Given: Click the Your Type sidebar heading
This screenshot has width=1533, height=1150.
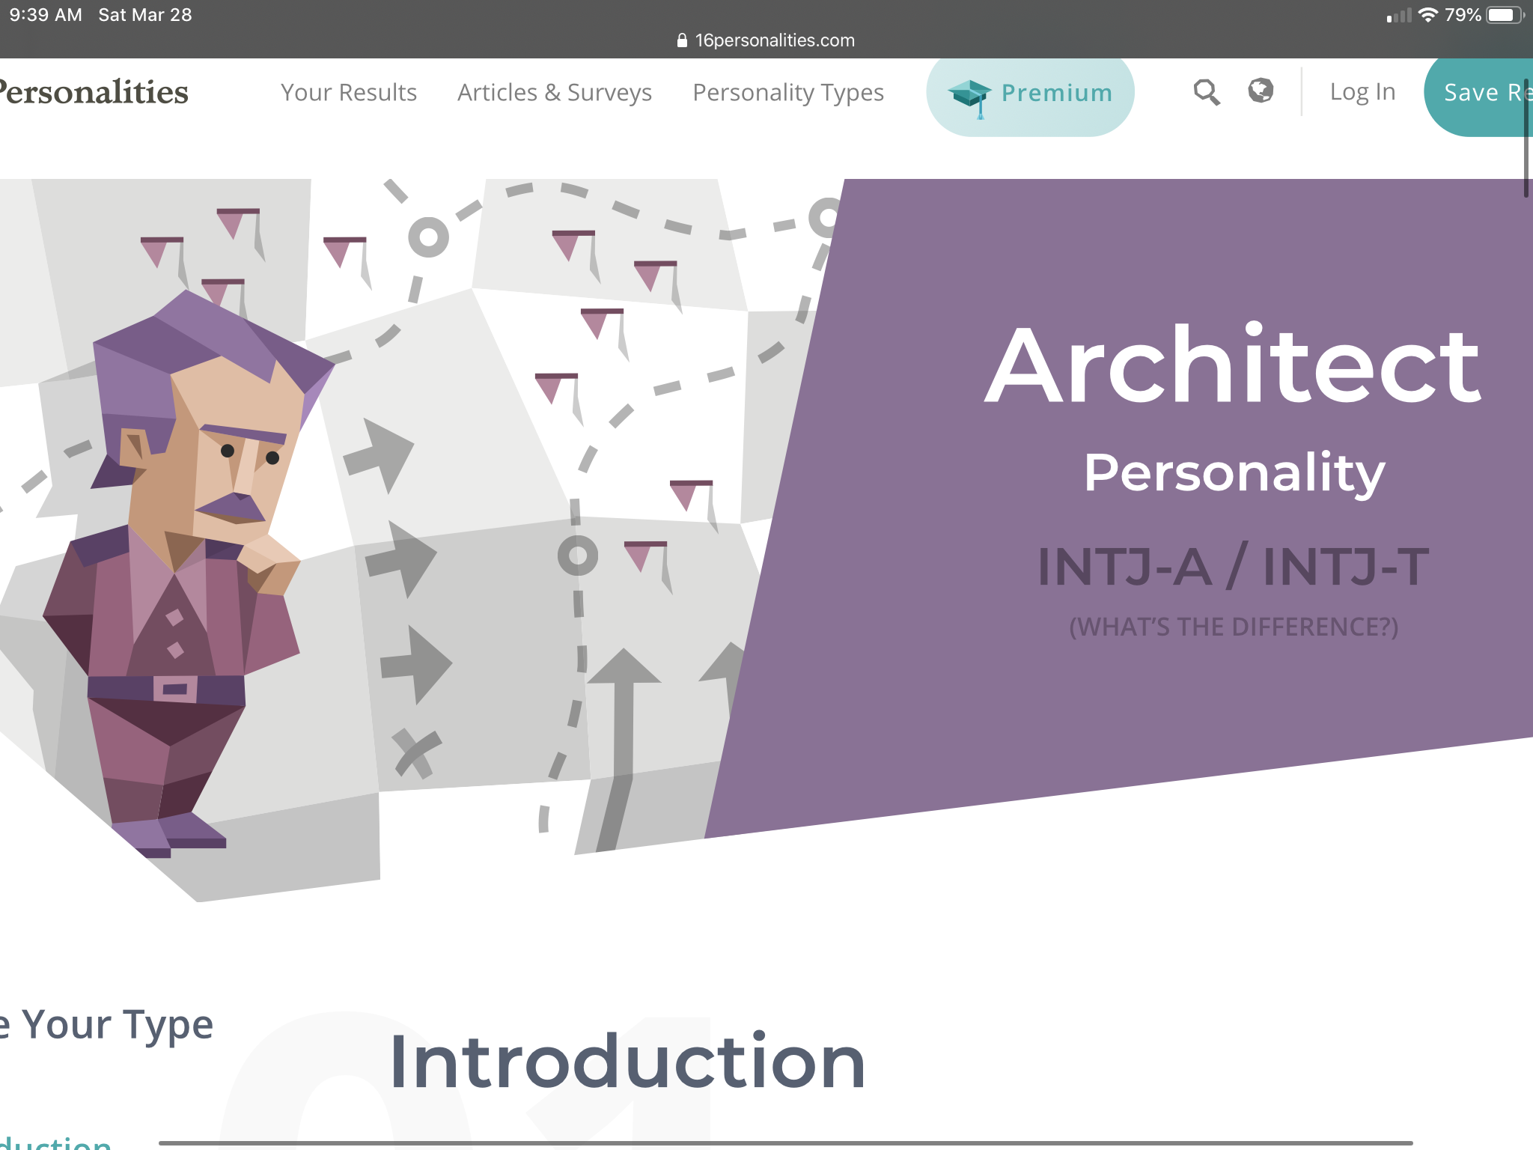Looking at the screenshot, I should click(x=107, y=1025).
